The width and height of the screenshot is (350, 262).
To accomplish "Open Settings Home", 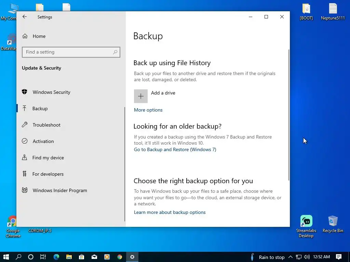I will [x=39, y=36].
